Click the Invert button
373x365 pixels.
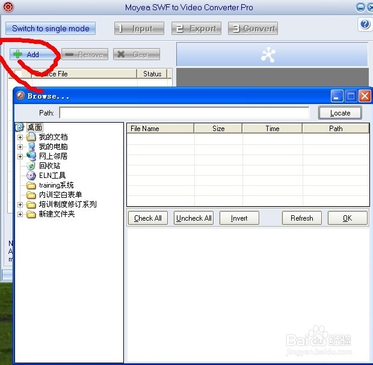coord(239,218)
